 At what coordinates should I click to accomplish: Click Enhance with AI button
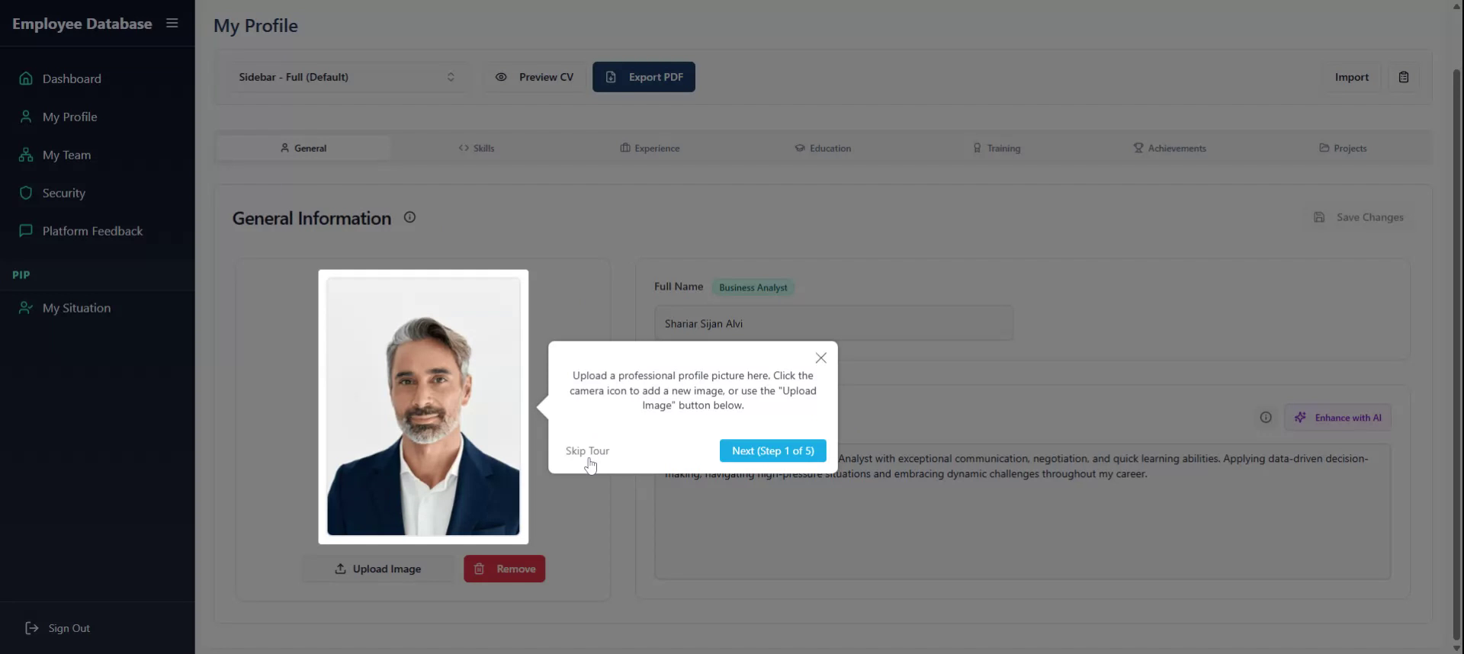[1338, 417]
